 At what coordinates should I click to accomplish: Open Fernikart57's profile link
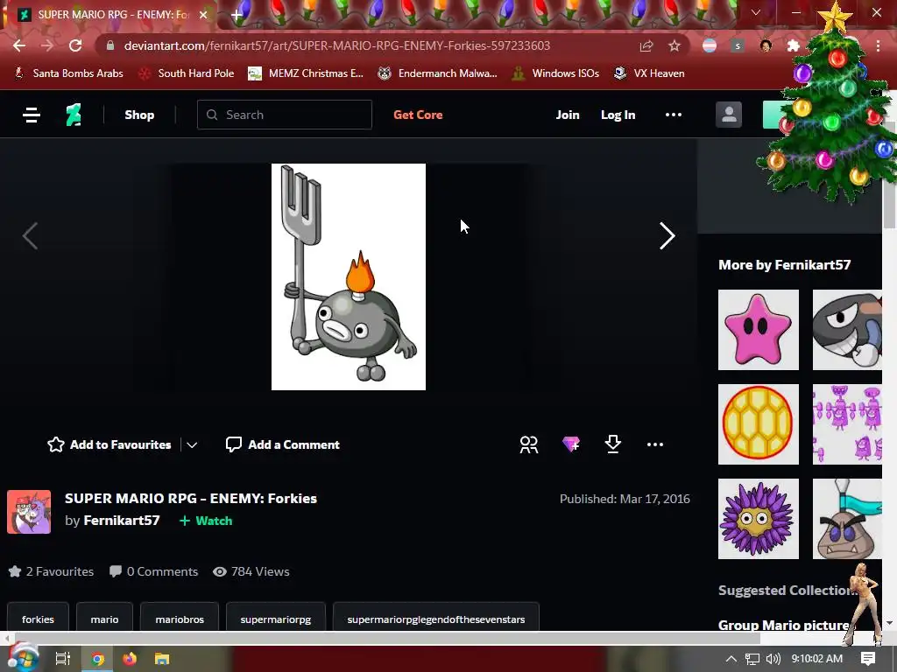[x=121, y=521]
